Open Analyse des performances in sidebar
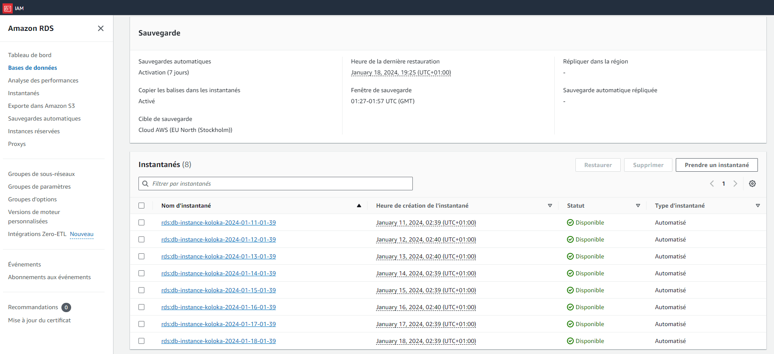This screenshot has height=354, width=774. coord(43,80)
